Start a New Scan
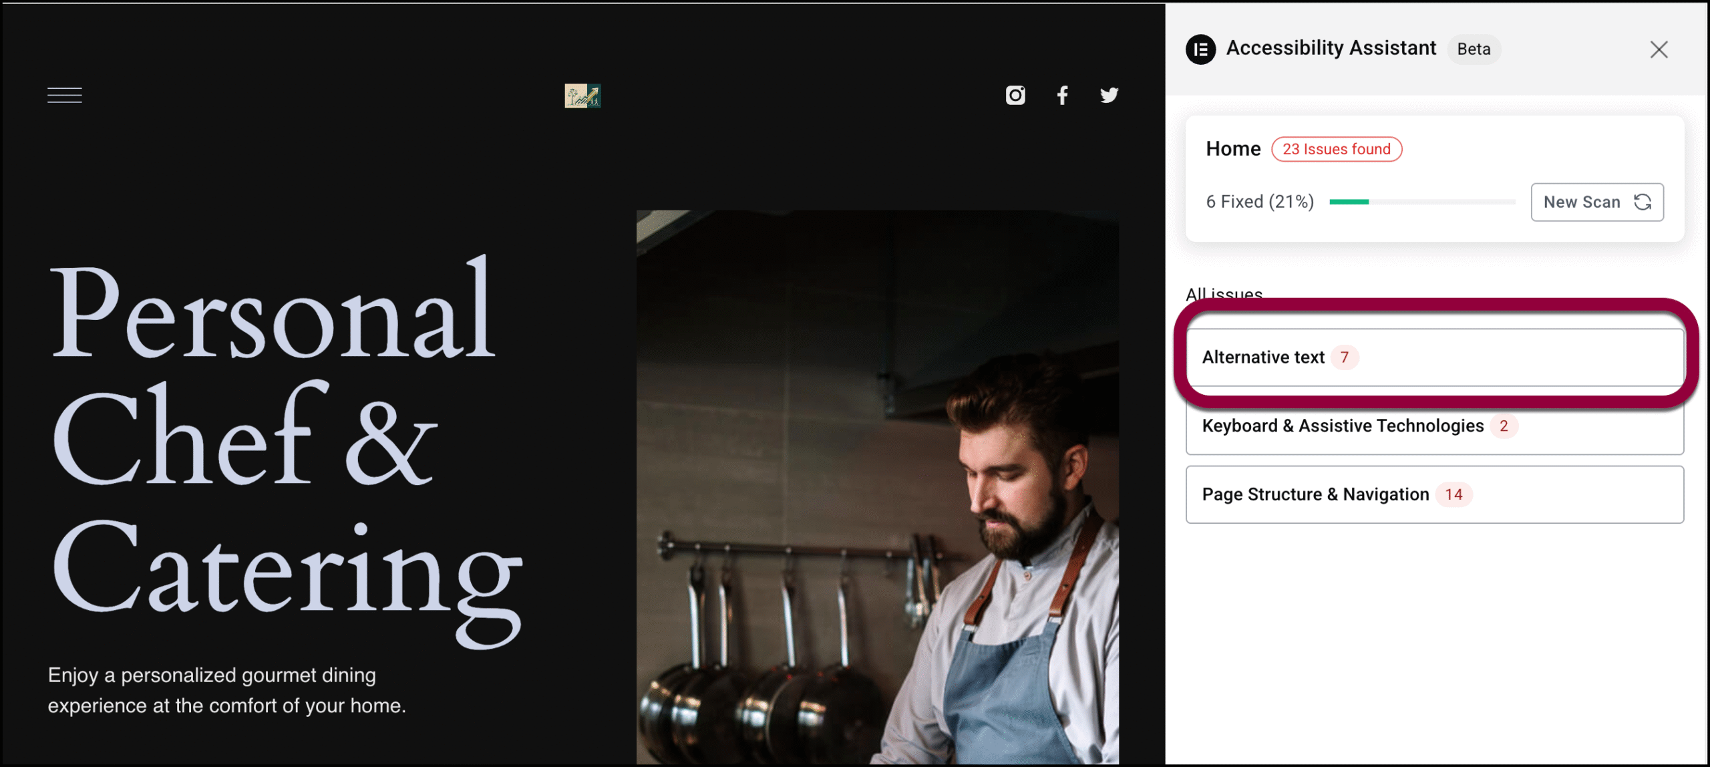Screen dimensions: 1710x767 (1582, 202)
